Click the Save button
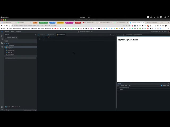Viewport: 170px width, 127px height. [x=7, y=32]
